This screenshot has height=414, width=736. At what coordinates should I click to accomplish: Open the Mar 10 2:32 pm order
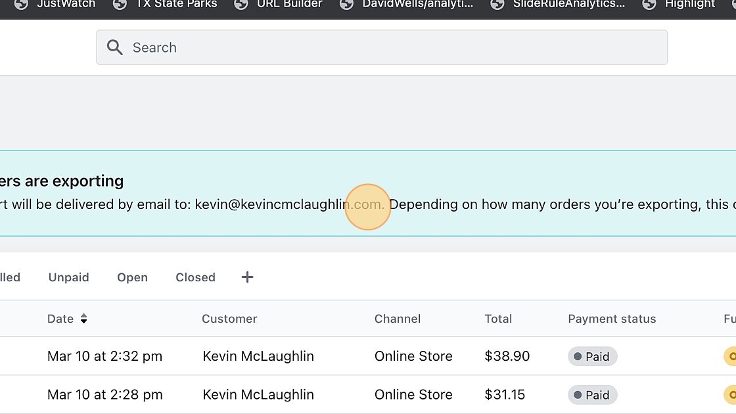pos(104,356)
